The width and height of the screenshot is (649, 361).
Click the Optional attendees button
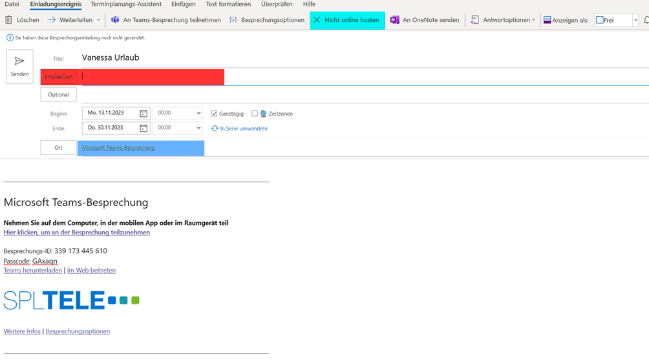58,94
